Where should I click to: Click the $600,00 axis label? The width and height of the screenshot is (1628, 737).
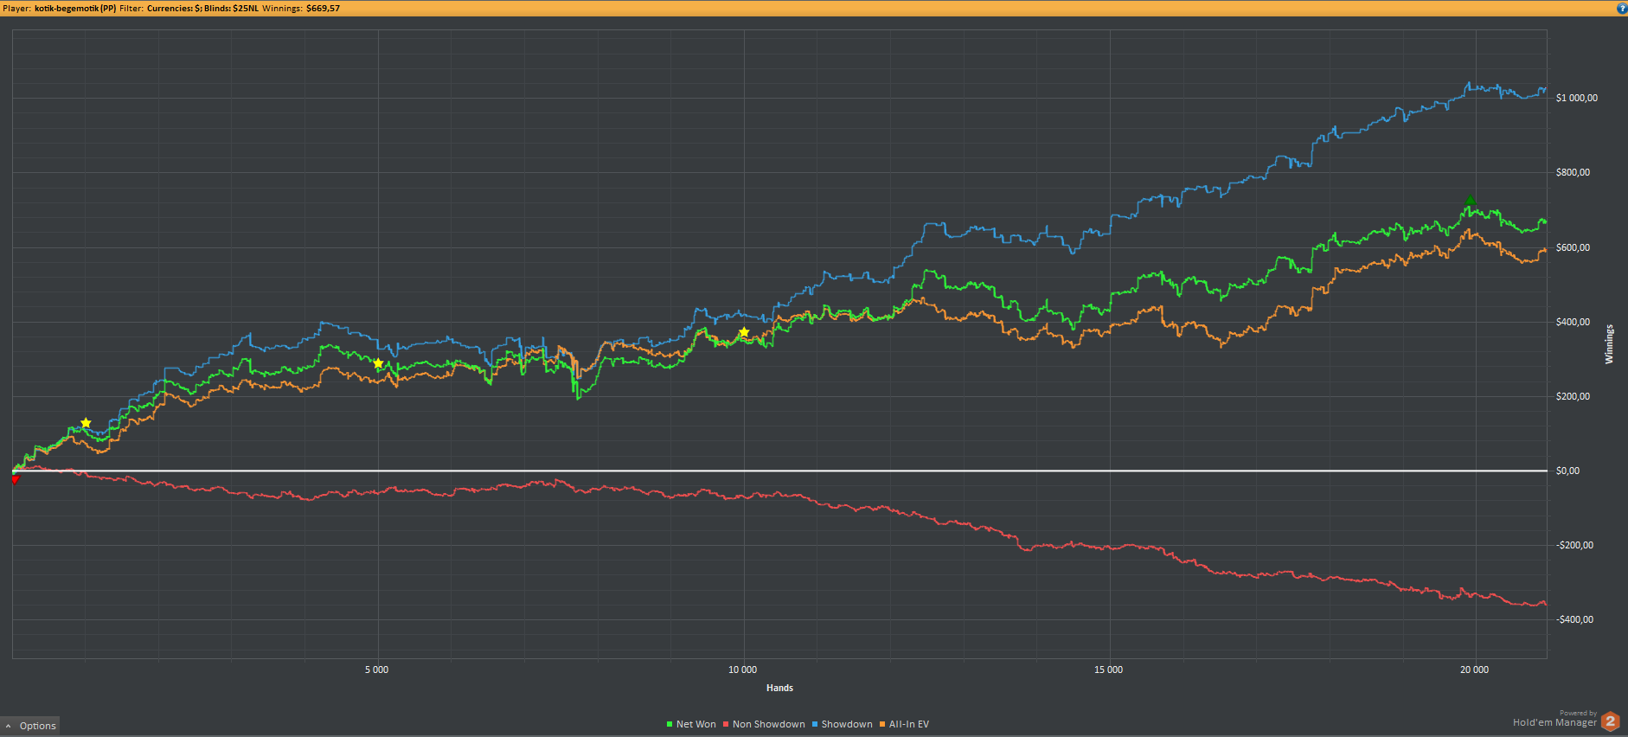pyautogui.click(x=1573, y=247)
